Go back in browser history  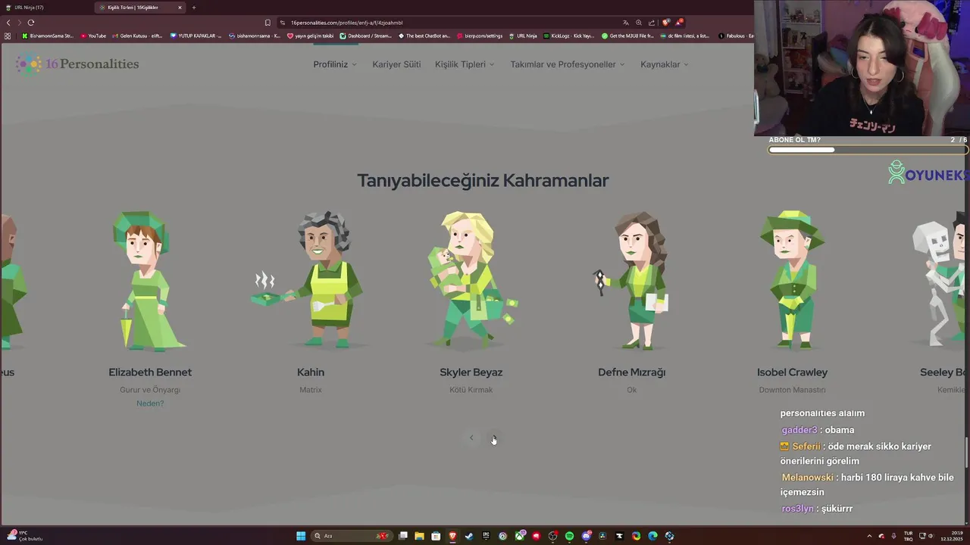pos(8,23)
